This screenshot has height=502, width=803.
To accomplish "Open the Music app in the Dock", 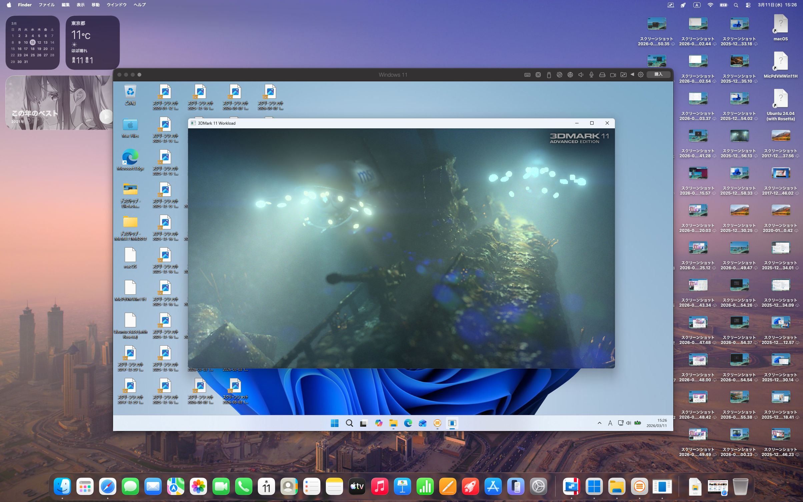I will [380, 486].
